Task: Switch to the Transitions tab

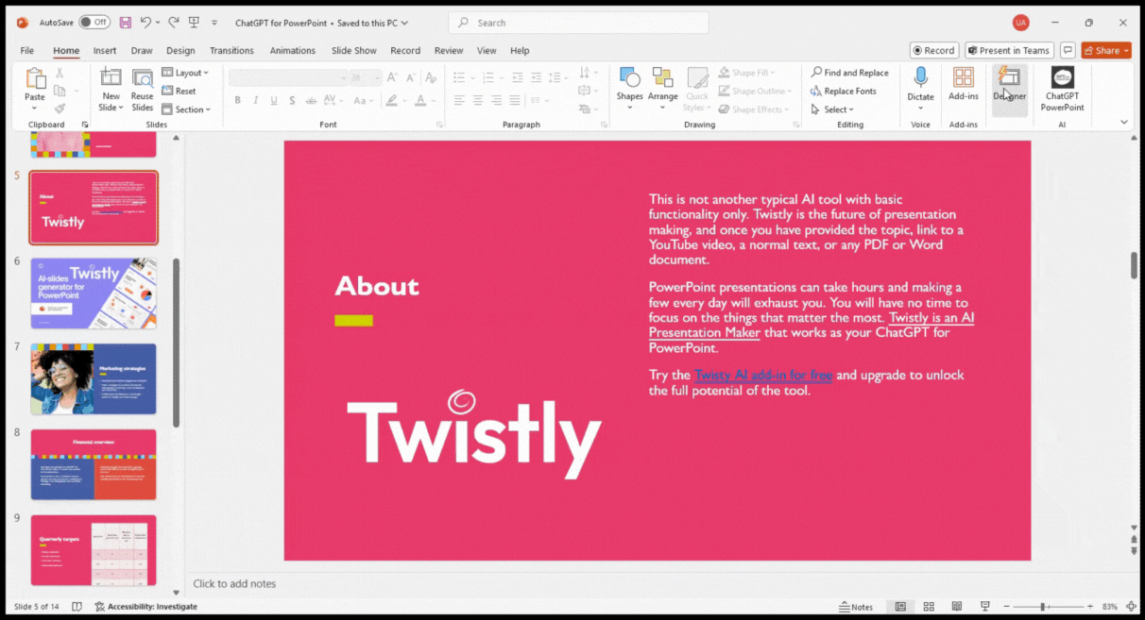Action: (231, 51)
